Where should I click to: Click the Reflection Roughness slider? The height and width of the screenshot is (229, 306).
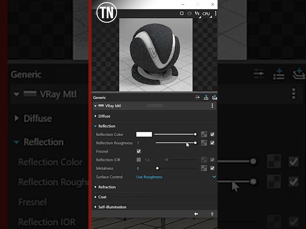(176, 143)
